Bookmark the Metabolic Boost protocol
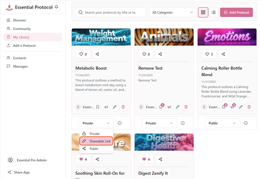This screenshot has height=179, width=260. click(98, 107)
